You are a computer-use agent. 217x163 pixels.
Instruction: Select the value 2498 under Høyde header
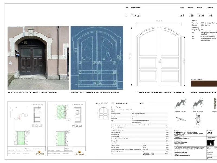pos(201,15)
